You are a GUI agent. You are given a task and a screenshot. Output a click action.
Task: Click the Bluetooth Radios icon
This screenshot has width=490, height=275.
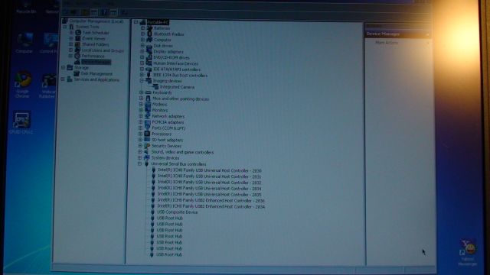(x=149, y=34)
